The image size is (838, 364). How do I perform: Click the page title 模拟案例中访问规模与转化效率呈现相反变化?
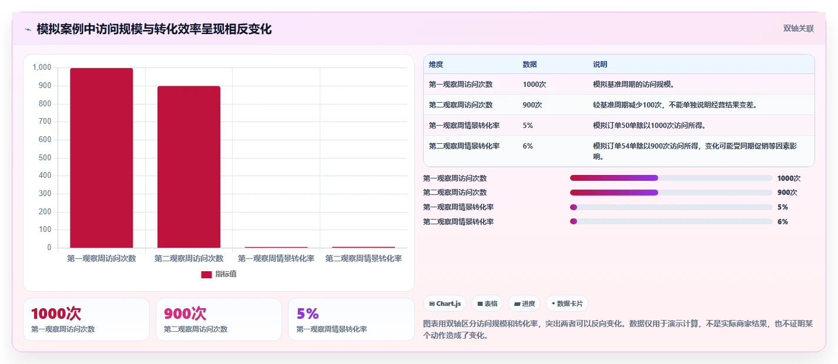(x=154, y=29)
